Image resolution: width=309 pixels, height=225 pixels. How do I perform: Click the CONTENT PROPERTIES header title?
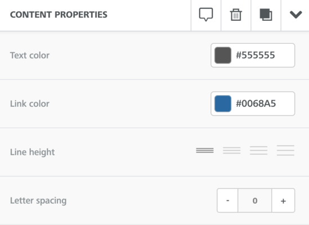tap(59, 15)
